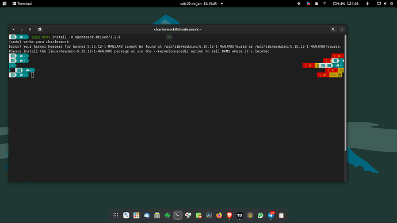Launch Firefox from the dock
Viewport: 397px width, 223px height.
219,216
